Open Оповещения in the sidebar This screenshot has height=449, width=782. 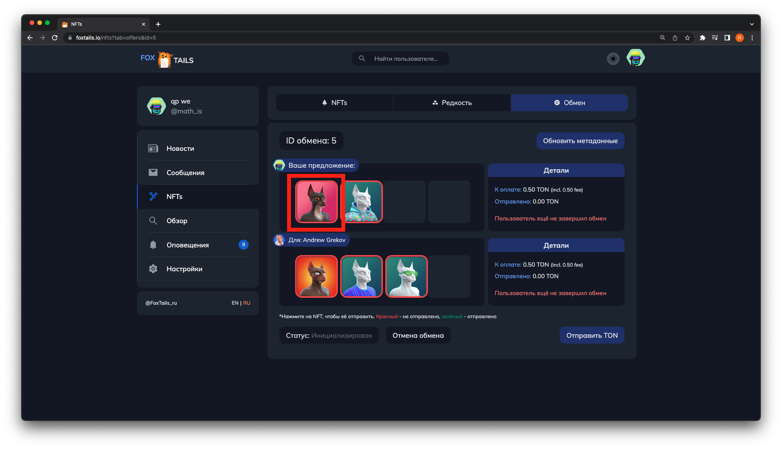point(187,245)
